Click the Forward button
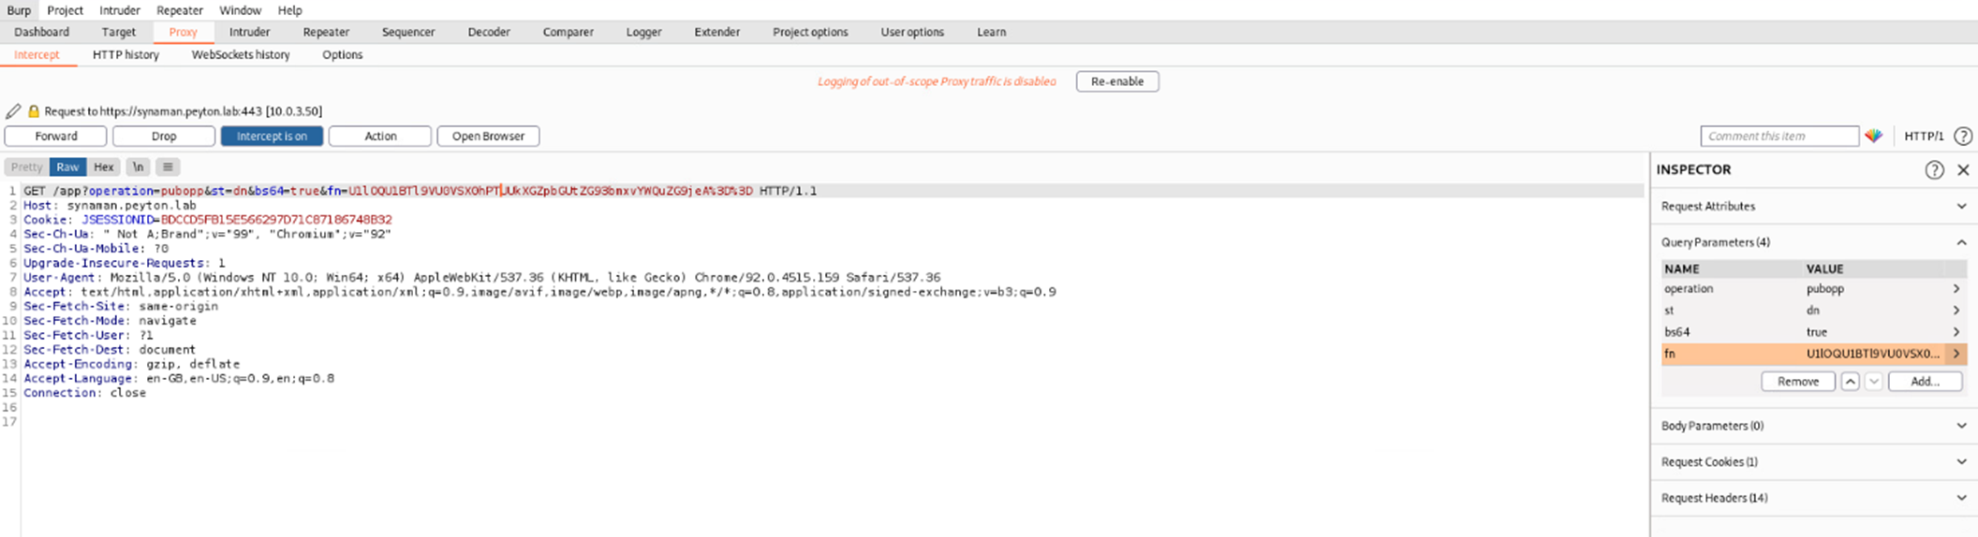The image size is (1978, 537). pyautogui.click(x=56, y=136)
